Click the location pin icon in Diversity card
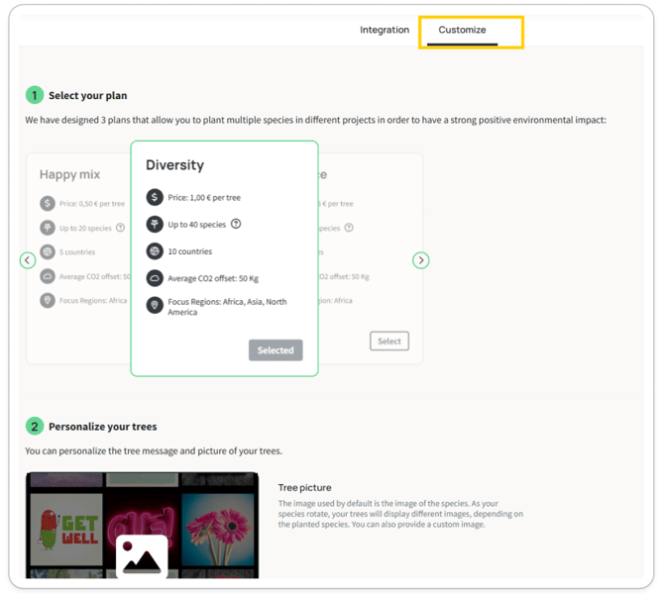The height and width of the screenshot is (594, 664). click(155, 306)
